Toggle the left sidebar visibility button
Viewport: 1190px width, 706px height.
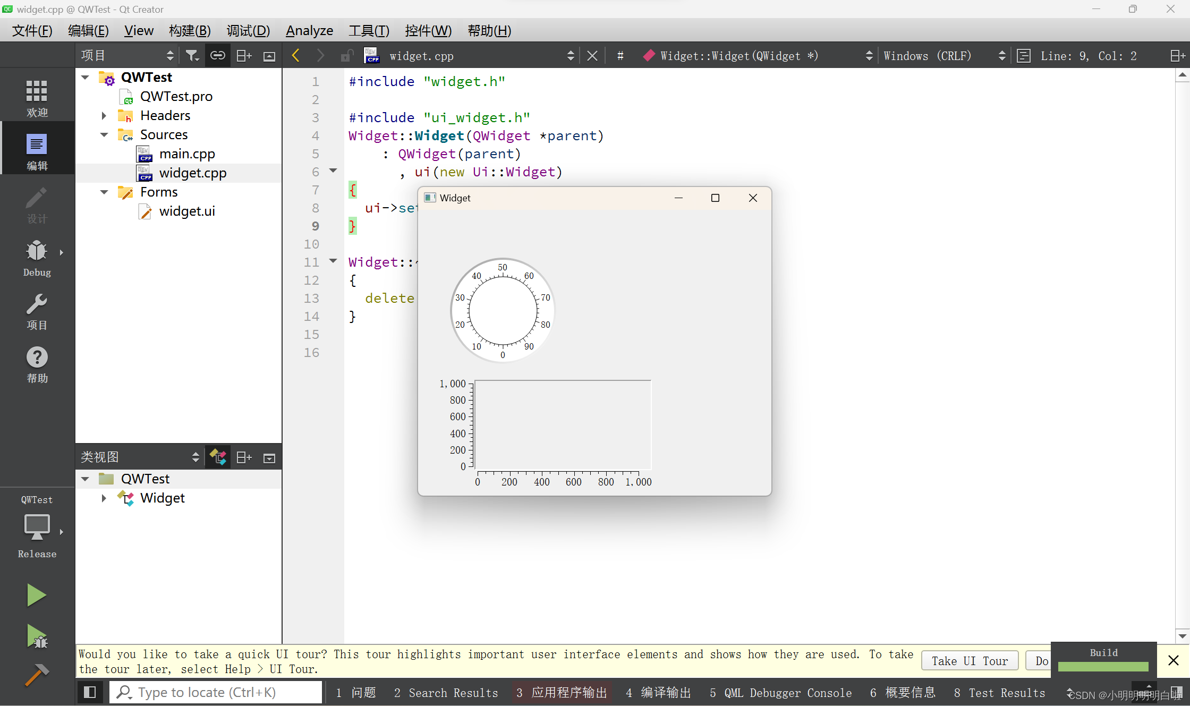(89, 692)
